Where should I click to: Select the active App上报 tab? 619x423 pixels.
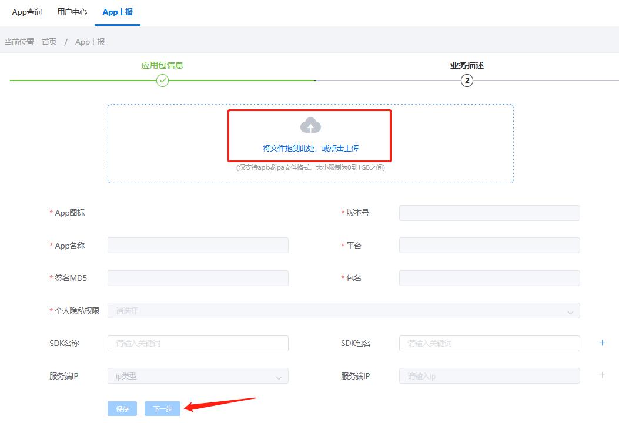pos(117,11)
